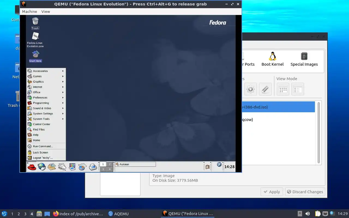Switch to Fedora virtual desktop 3
Screen dimensions: 349x218
tap(103, 169)
